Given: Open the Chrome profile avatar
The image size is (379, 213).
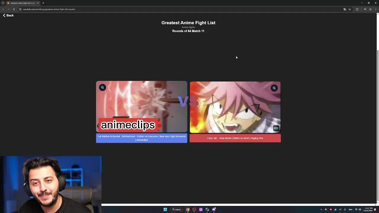Looking at the screenshot, I should pyautogui.click(x=370, y=9).
